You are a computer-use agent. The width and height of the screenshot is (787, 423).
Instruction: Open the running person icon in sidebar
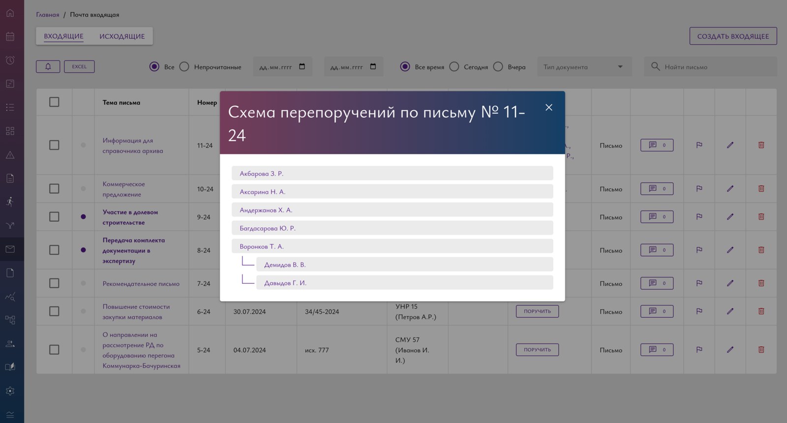pos(10,202)
